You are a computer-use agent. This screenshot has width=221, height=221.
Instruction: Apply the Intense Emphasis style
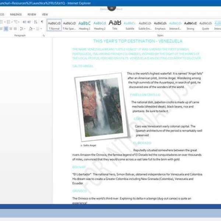175,25
